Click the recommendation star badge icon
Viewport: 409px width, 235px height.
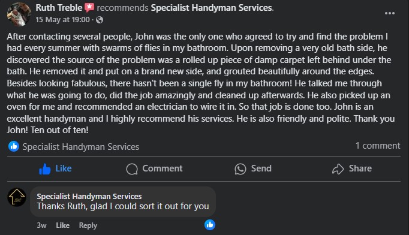(89, 8)
